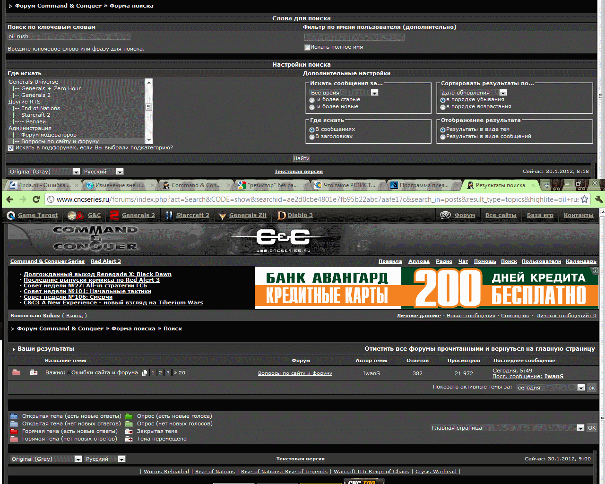Choose 'Результаты в виде сообщений' radio
Viewport: 605px width, 484px height.
pyautogui.click(x=443, y=137)
